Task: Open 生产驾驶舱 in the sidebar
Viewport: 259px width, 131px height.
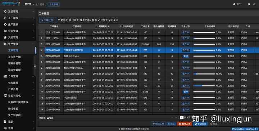Action: (14, 115)
